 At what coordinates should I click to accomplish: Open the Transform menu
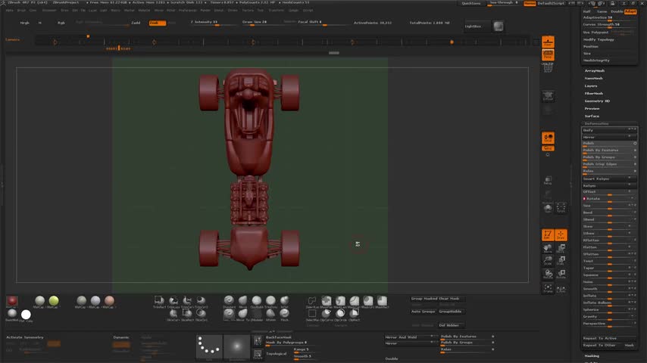click(277, 11)
